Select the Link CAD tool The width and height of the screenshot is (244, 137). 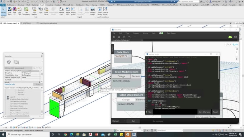coord(19,11)
